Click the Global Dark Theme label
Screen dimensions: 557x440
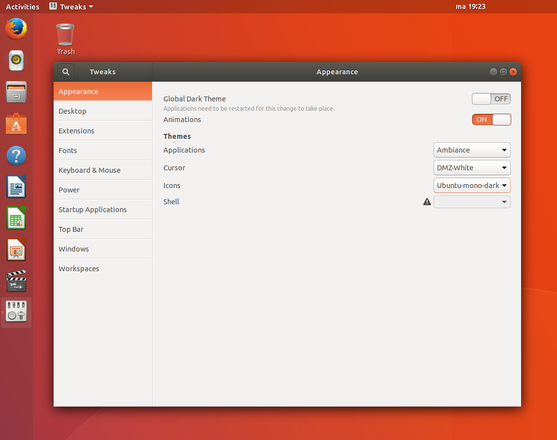[x=194, y=99]
